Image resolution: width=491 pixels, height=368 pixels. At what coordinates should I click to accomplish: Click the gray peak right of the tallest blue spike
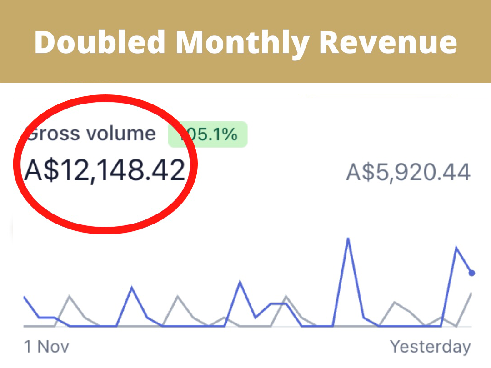[x=395, y=302]
